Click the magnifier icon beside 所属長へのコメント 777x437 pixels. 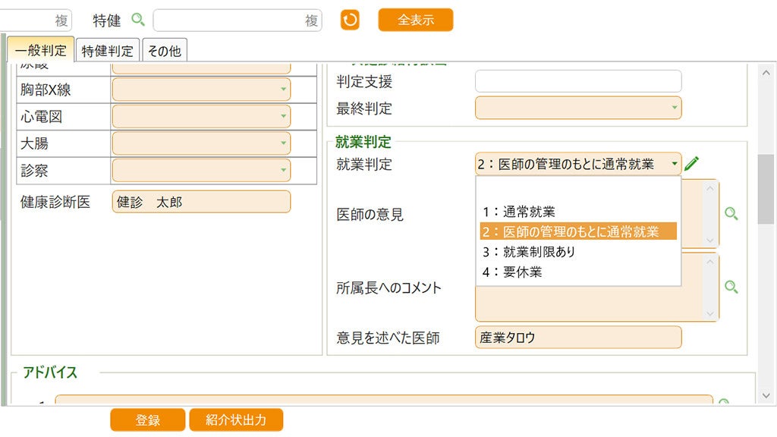[x=731, y=287]
